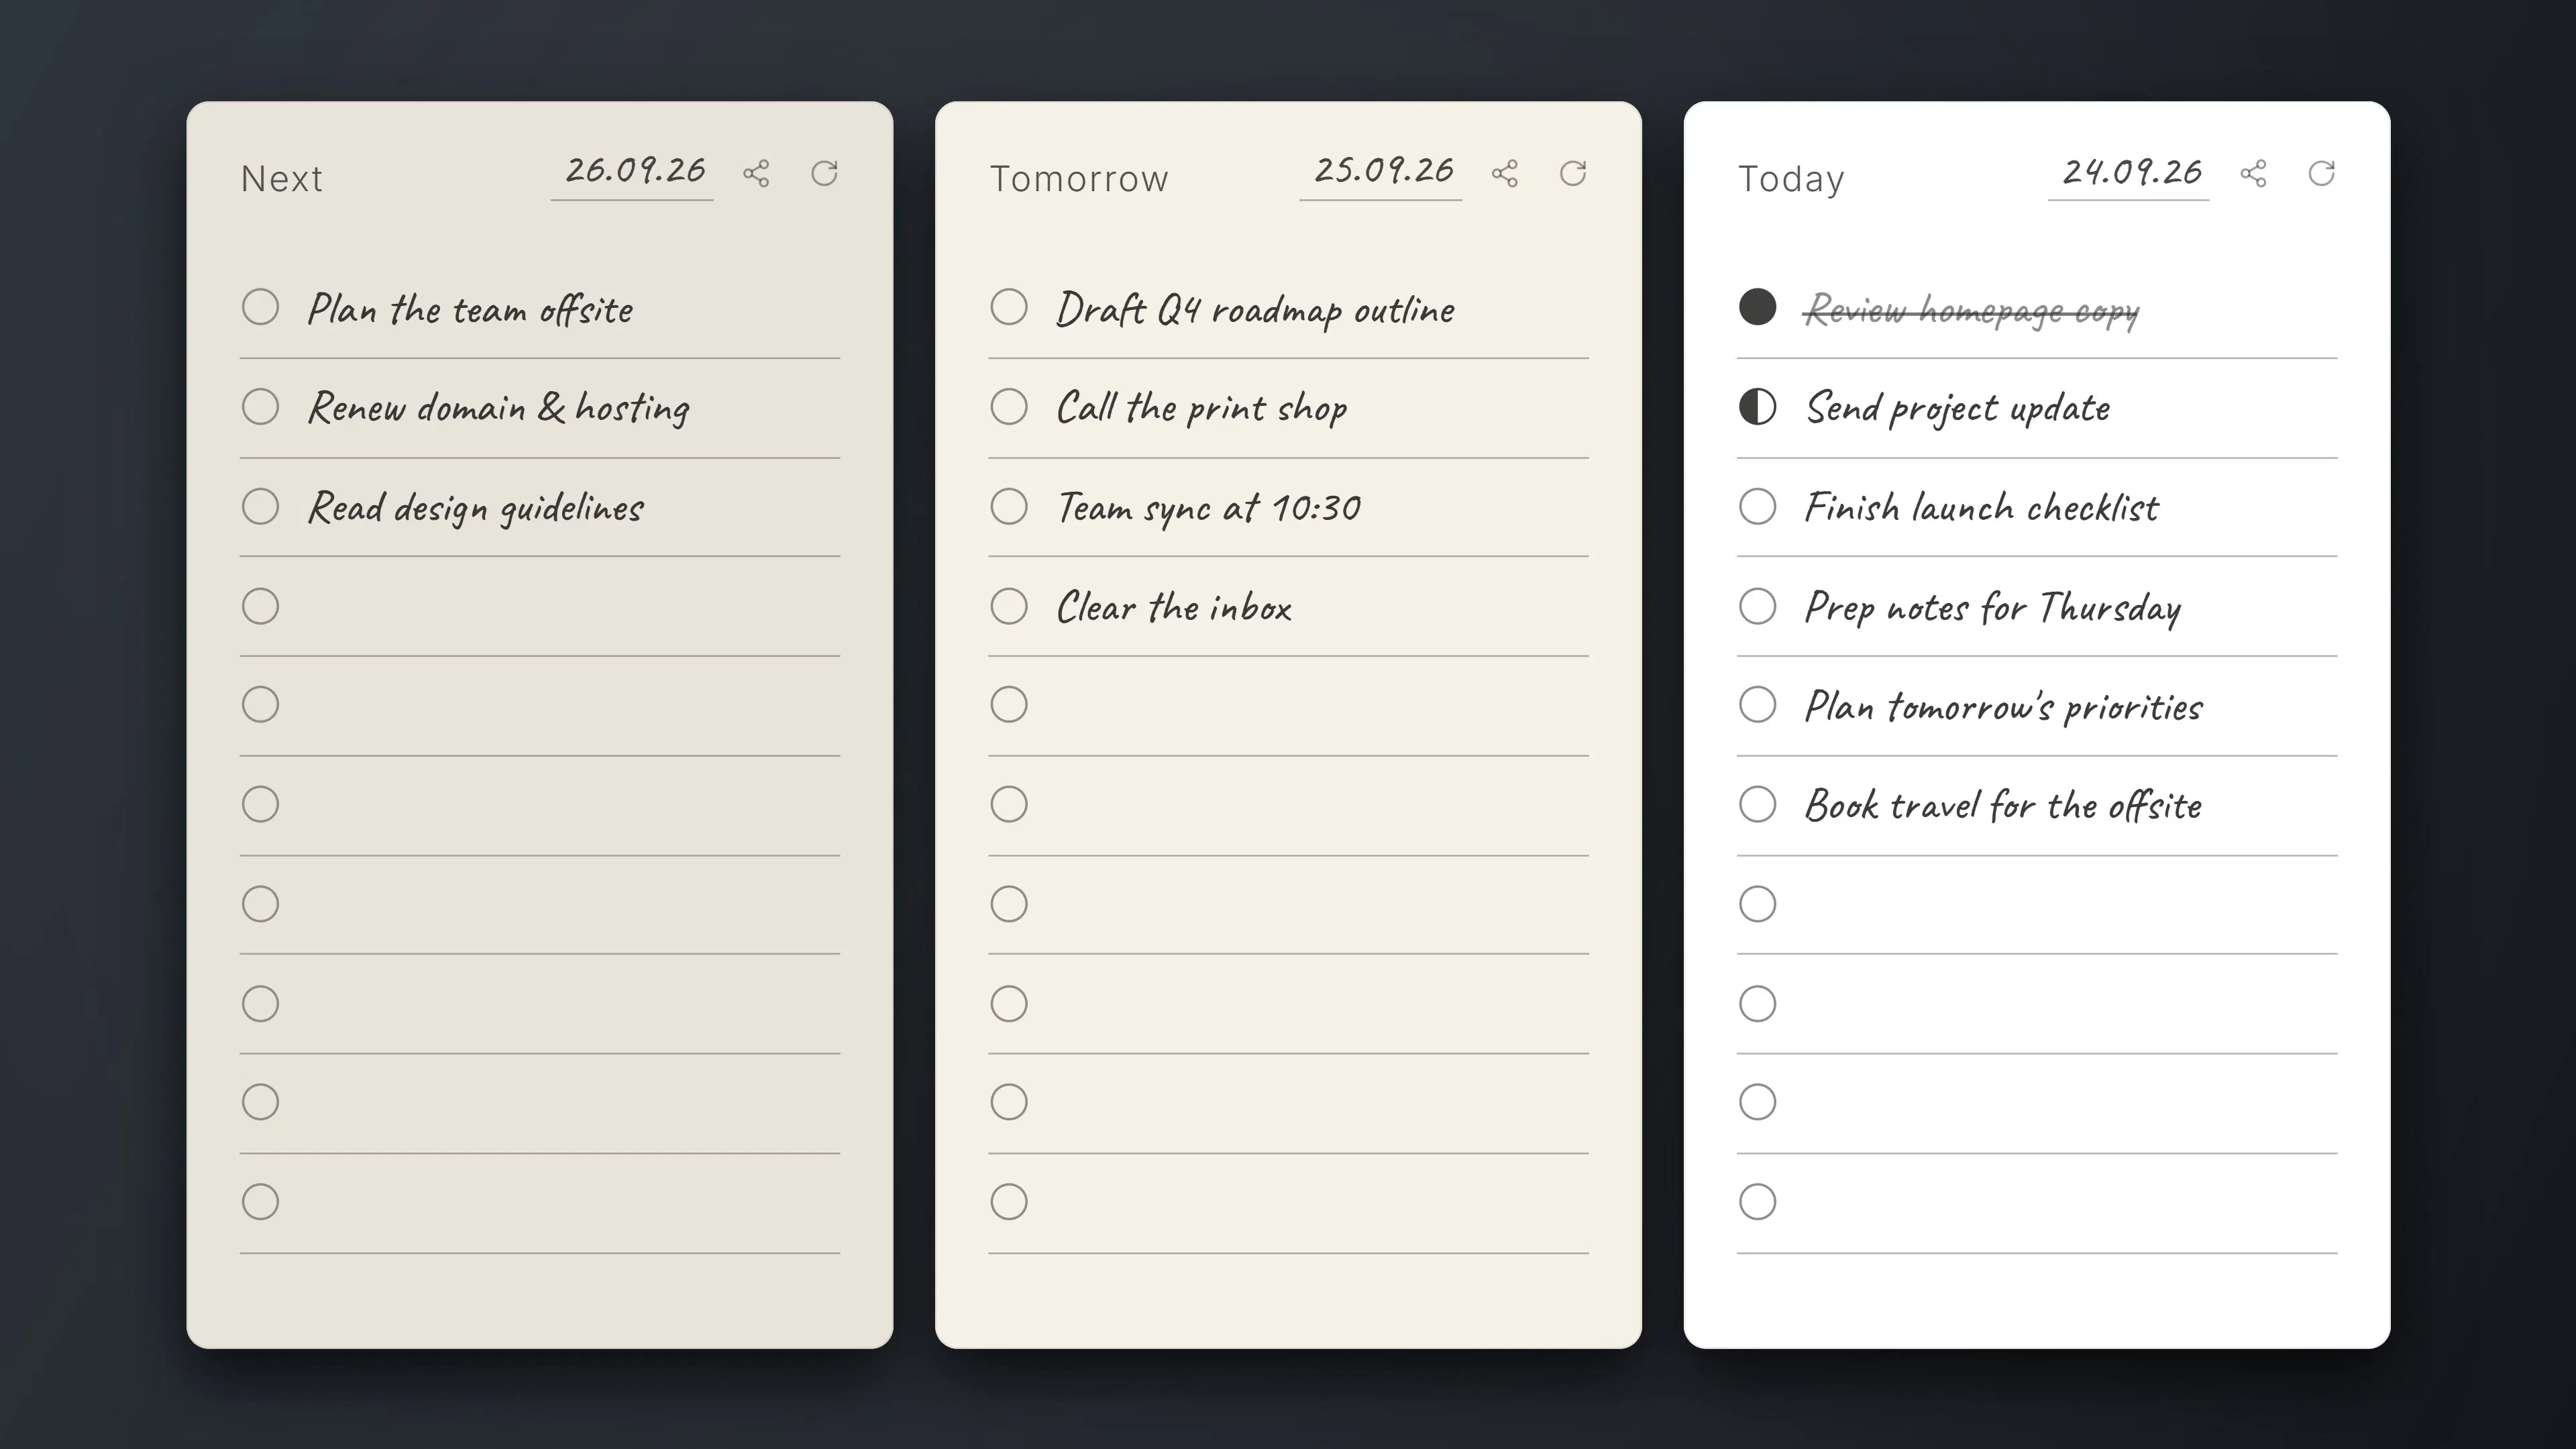Click the Today card title
Image resolution: width=2576 pixels, height=1449 pixels.
click(1791, 179)
